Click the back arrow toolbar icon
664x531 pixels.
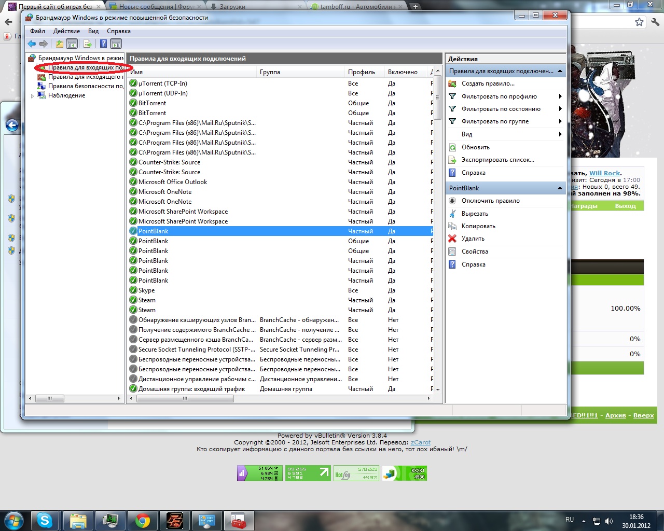[32, 44]
